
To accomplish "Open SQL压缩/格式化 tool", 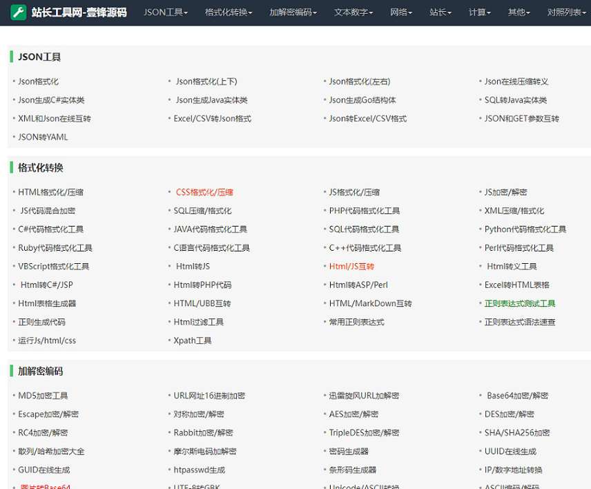I will point(203,211).
